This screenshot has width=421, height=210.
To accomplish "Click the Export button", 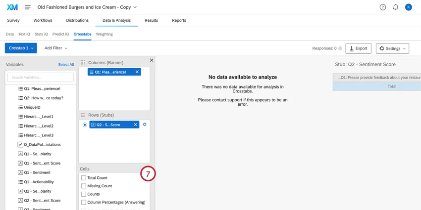I will coord(358,48).
